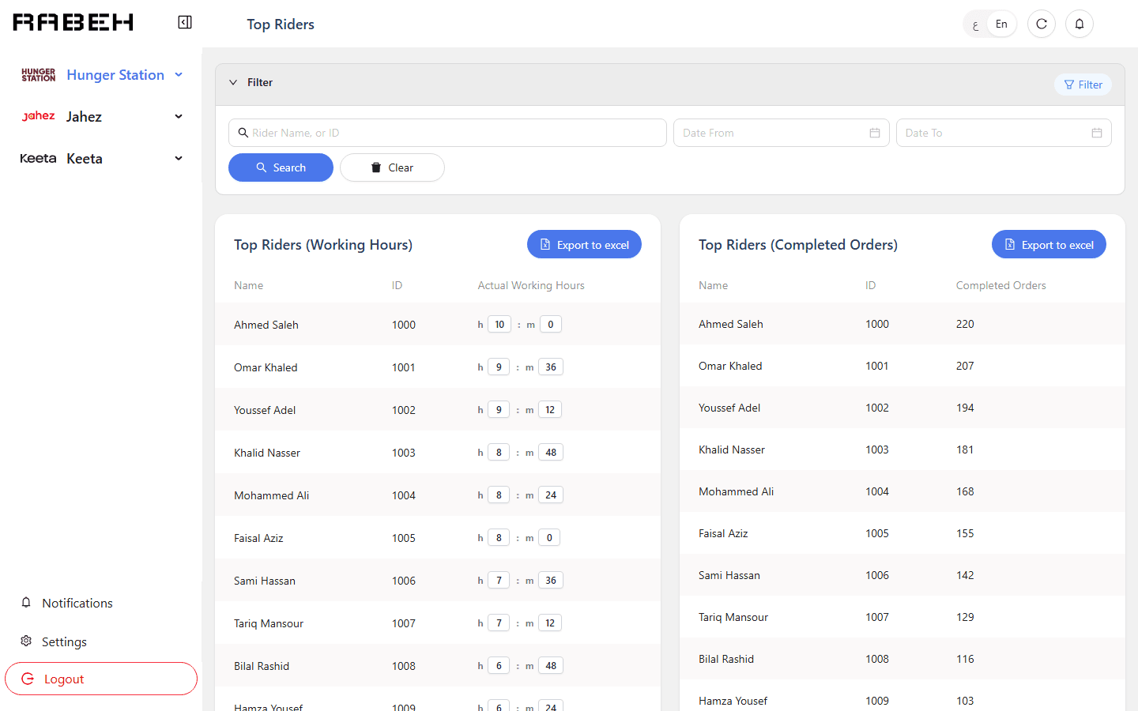Collapse the sidebar using panel icon
Viewport: 1138px width, 711px height.
pos(185,22)
